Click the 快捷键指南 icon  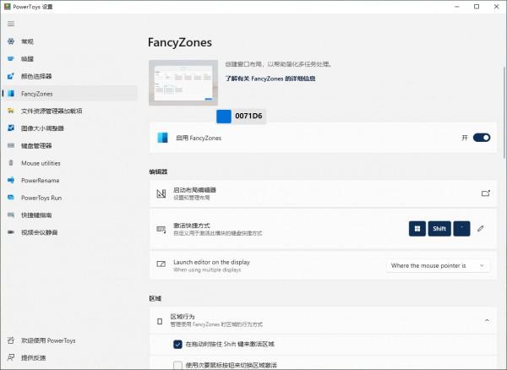[11, 215]
